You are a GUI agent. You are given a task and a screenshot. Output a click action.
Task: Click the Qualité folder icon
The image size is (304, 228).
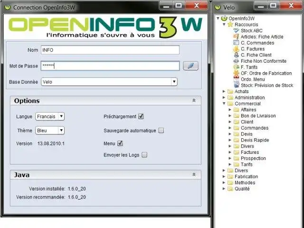point(230,189)
